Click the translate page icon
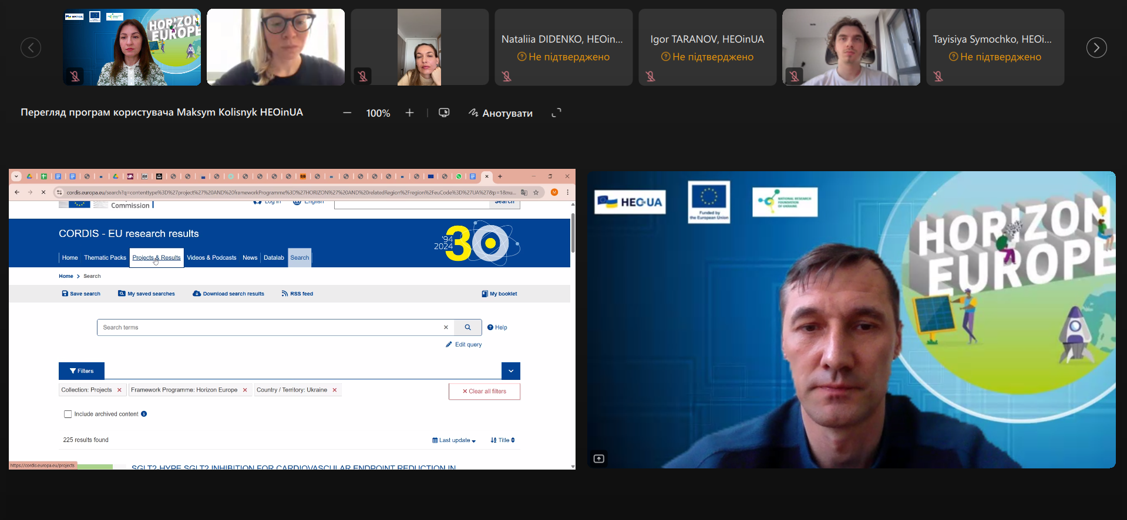 [524, 192]
